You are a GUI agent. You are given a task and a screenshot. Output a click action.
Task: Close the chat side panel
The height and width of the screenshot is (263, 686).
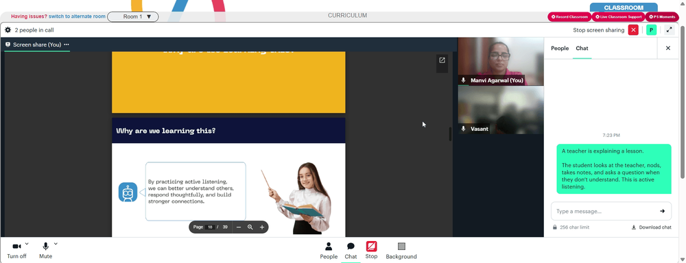(x=668, y=48)
